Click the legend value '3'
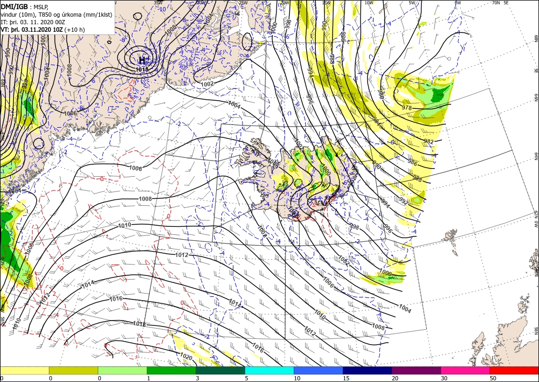Viewport: 539px width, 382px height. pos(198,379)
